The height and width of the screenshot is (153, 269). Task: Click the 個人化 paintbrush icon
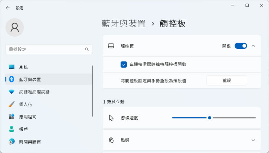point(12,104)
